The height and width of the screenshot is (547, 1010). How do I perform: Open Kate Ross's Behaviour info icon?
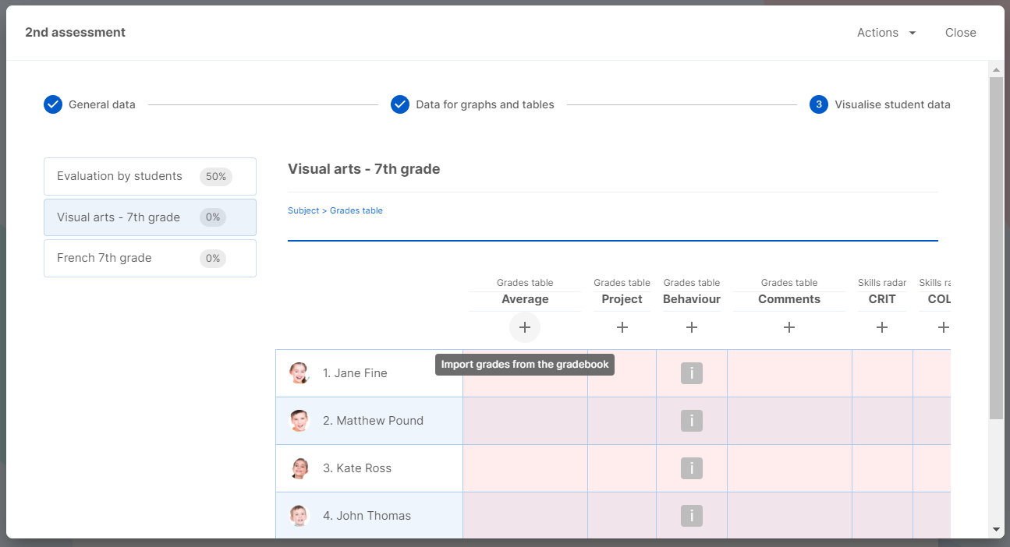[x=692, y=468]
